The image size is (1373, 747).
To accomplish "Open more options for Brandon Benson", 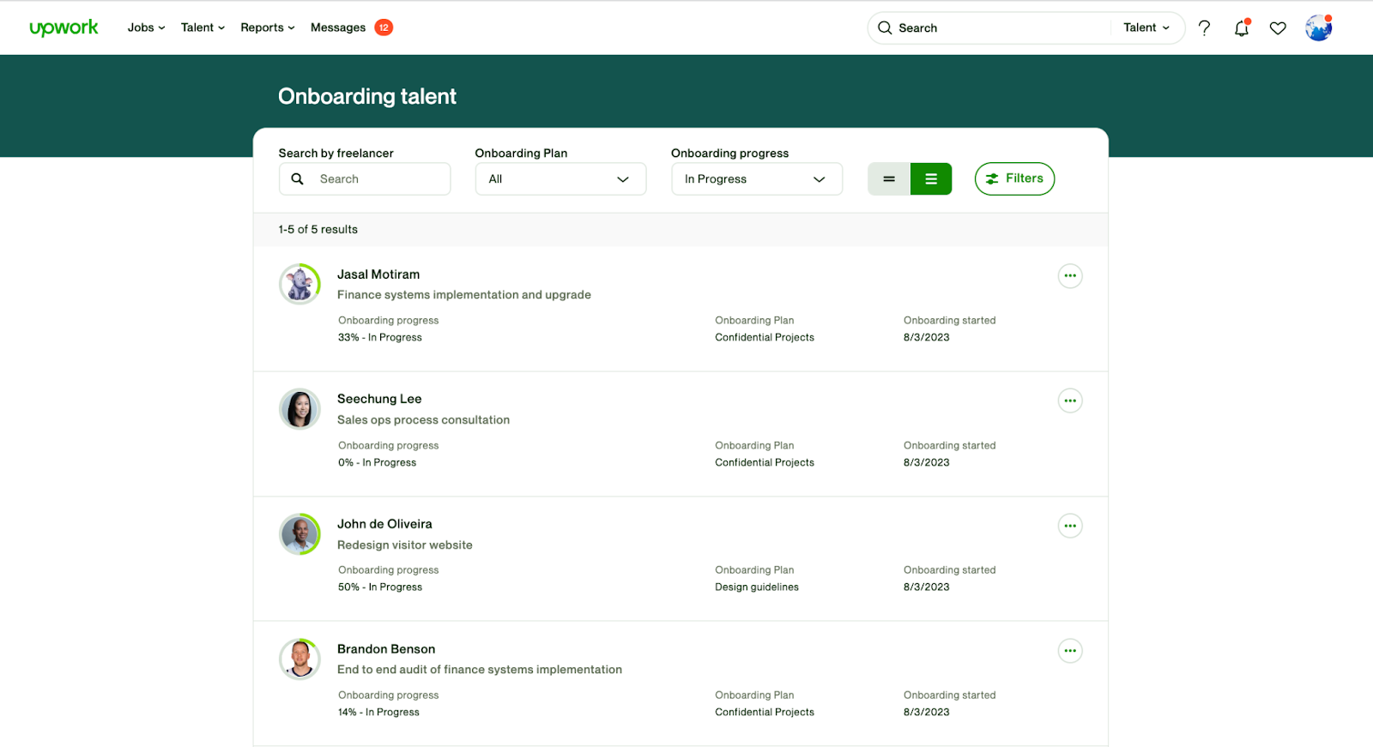I will click(x=1069, y=651).
